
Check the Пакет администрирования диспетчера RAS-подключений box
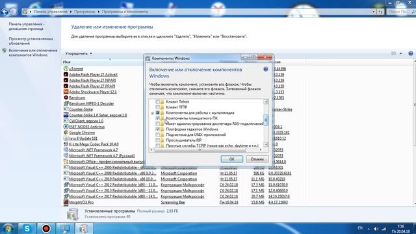point(157,123)
